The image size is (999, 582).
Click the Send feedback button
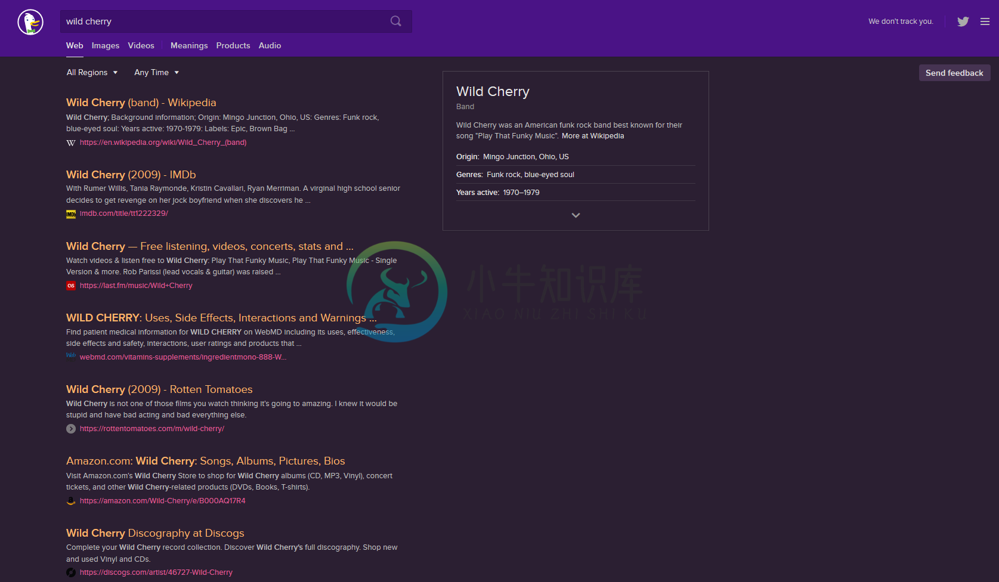[x=954, y=73]
